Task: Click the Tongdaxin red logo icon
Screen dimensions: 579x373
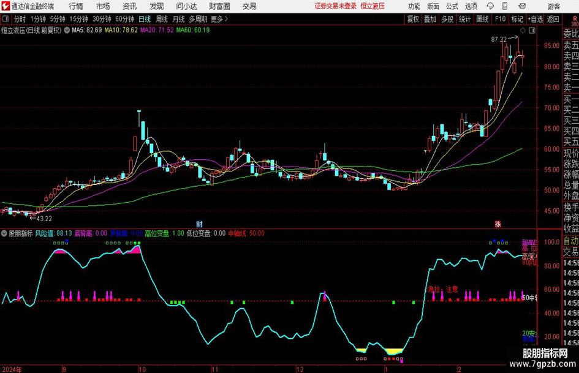Action: click(5, 6)
